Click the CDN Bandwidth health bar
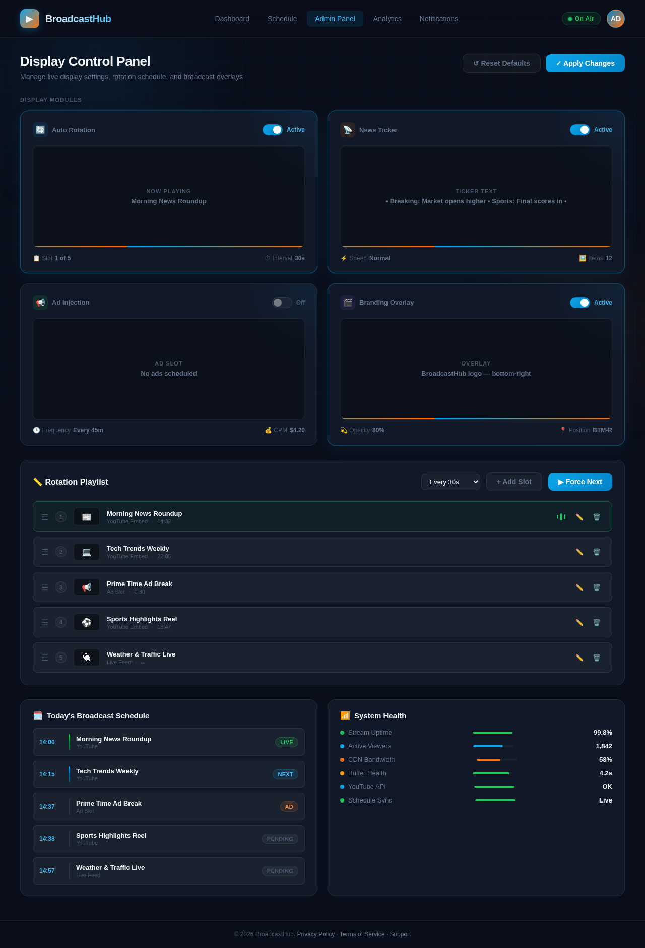Screen dimensions: 645x948 [497, 760]
